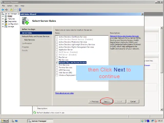Expand the Storage tree node
The height and width of the screenshot is (123, 164).
click(3, 26)
